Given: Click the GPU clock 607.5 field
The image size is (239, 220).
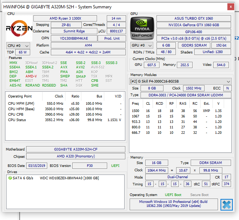Looking at the screenshot, I should 151,65.
